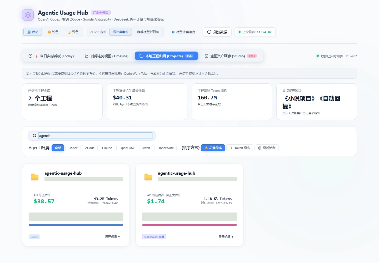
Task: Click the image icon in Studio tab
Action: [x=207, y=56]
